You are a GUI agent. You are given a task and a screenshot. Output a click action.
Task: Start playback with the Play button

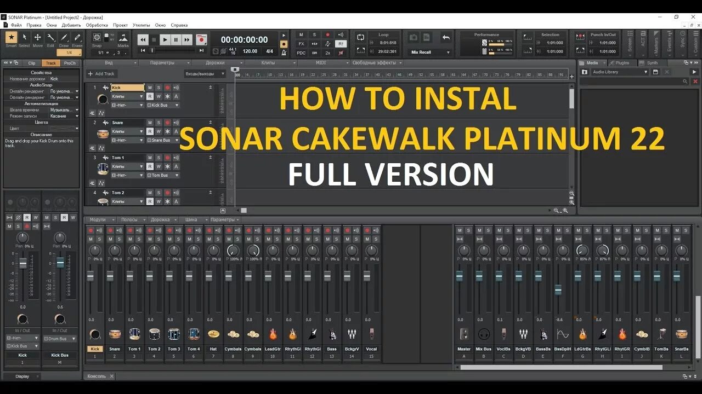click(165, 39)
